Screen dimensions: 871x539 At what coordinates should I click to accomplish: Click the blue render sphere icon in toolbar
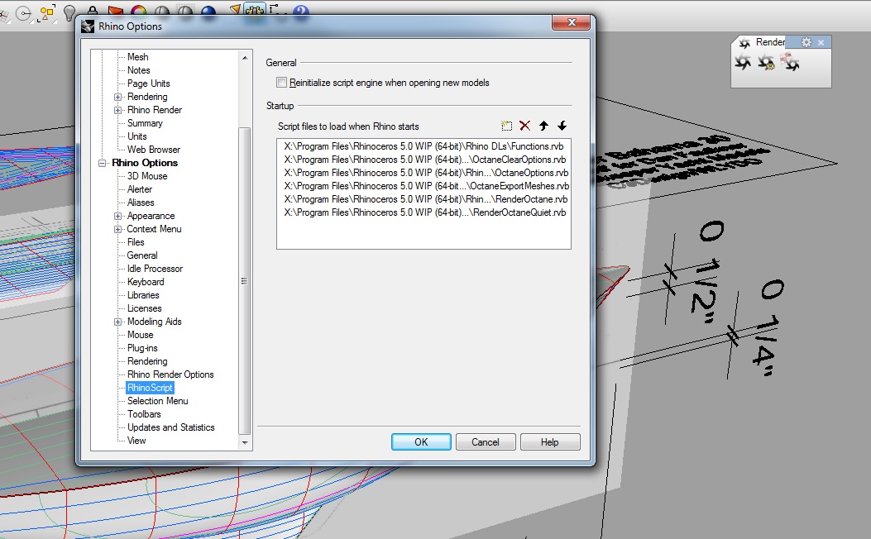pos(208,11)
